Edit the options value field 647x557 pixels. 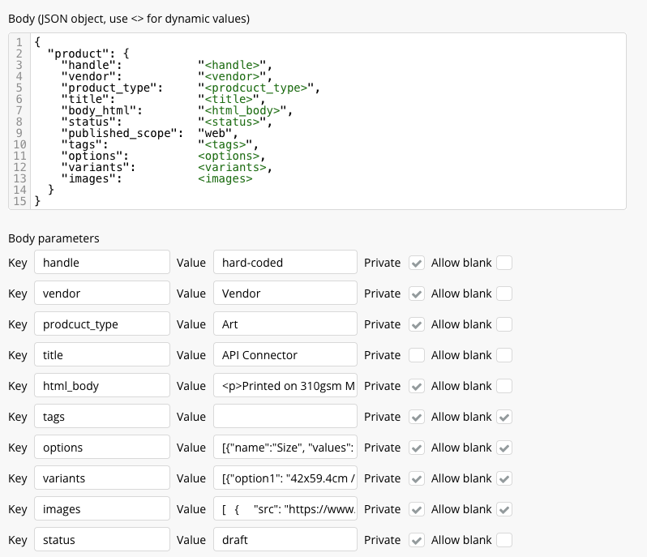[x=285, y=448]
